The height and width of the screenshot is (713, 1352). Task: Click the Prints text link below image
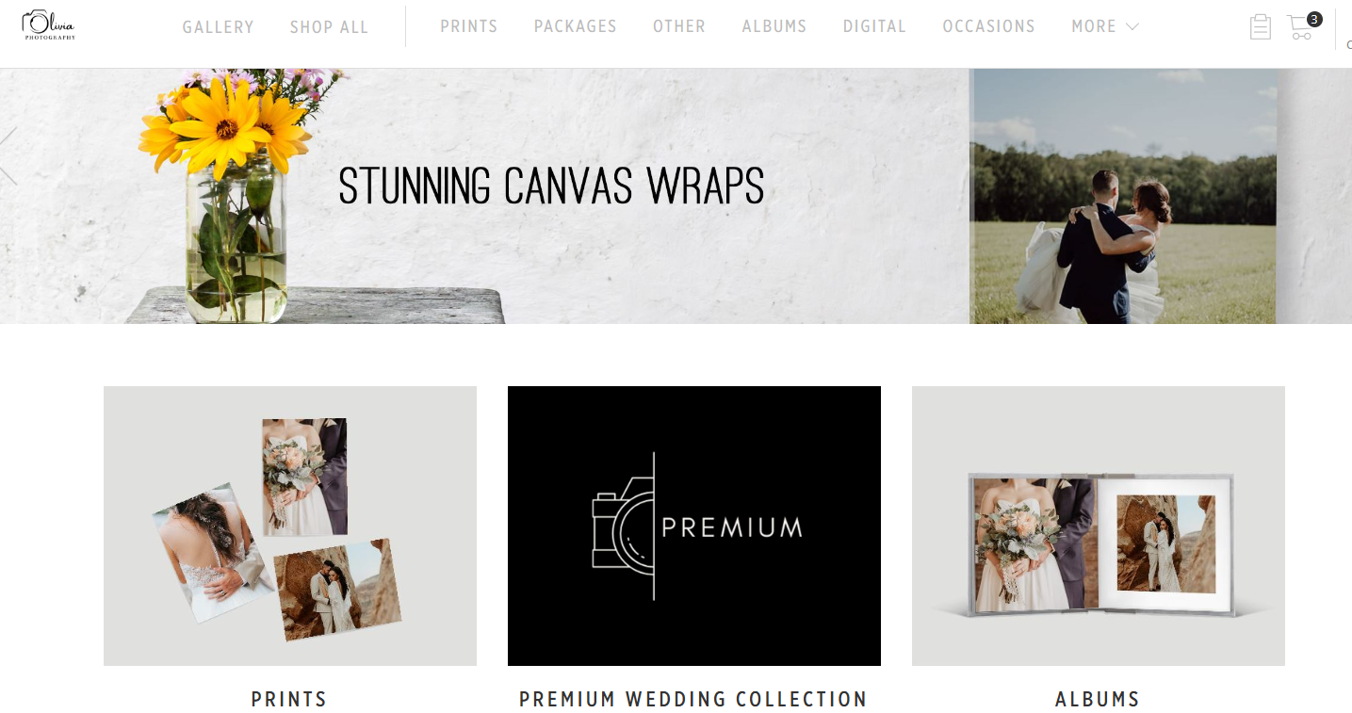click(289, 700)
